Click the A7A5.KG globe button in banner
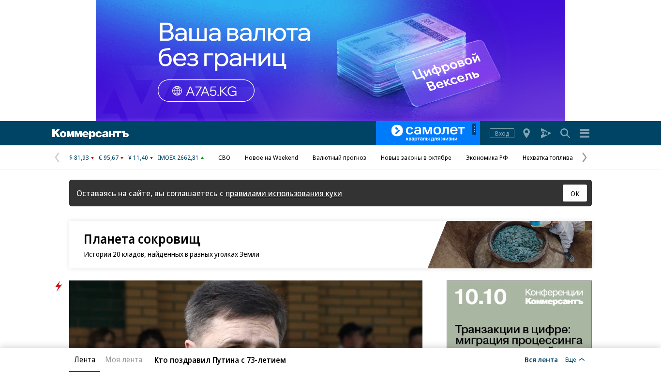 (x=206, y=91)
